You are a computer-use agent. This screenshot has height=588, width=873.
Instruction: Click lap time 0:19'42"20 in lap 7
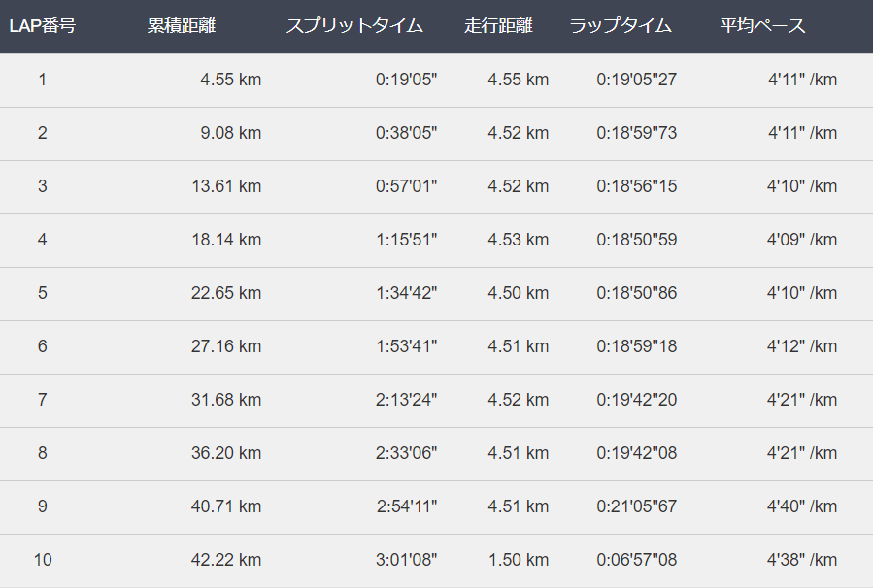636,400
